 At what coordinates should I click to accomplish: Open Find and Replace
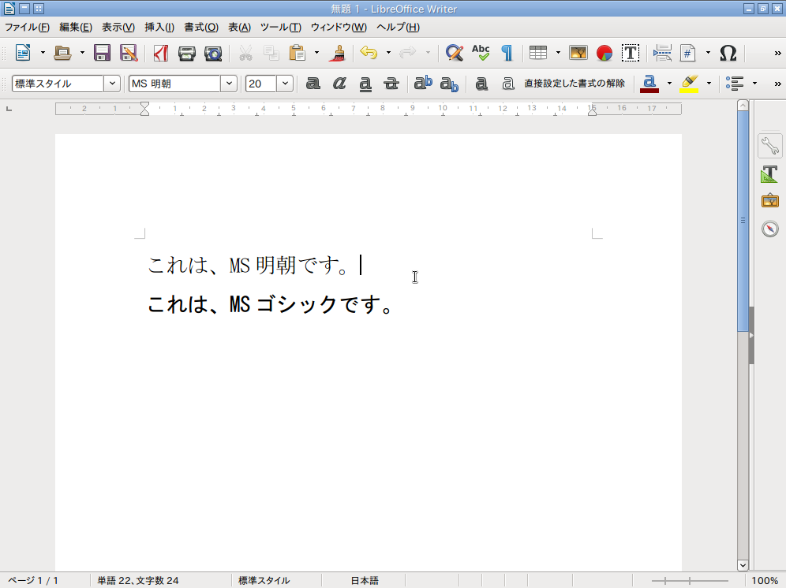click(x=454, y=53)
